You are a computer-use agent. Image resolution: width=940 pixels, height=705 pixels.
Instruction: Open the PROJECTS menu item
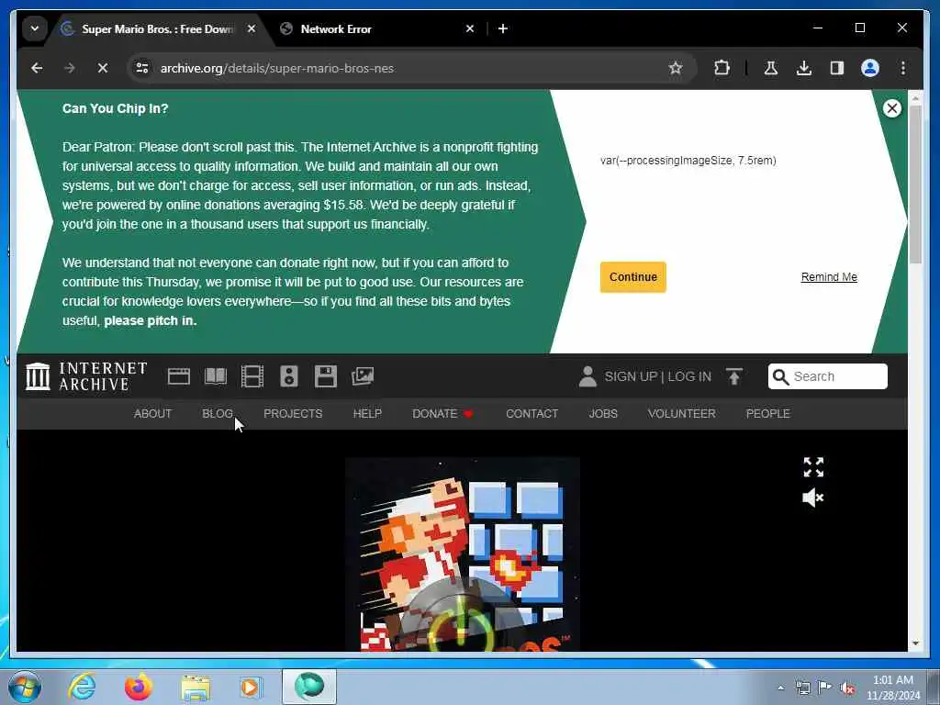[293, 414]
